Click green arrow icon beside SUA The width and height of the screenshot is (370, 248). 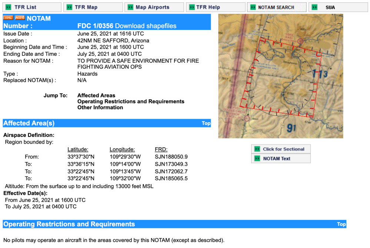(315, 7)
